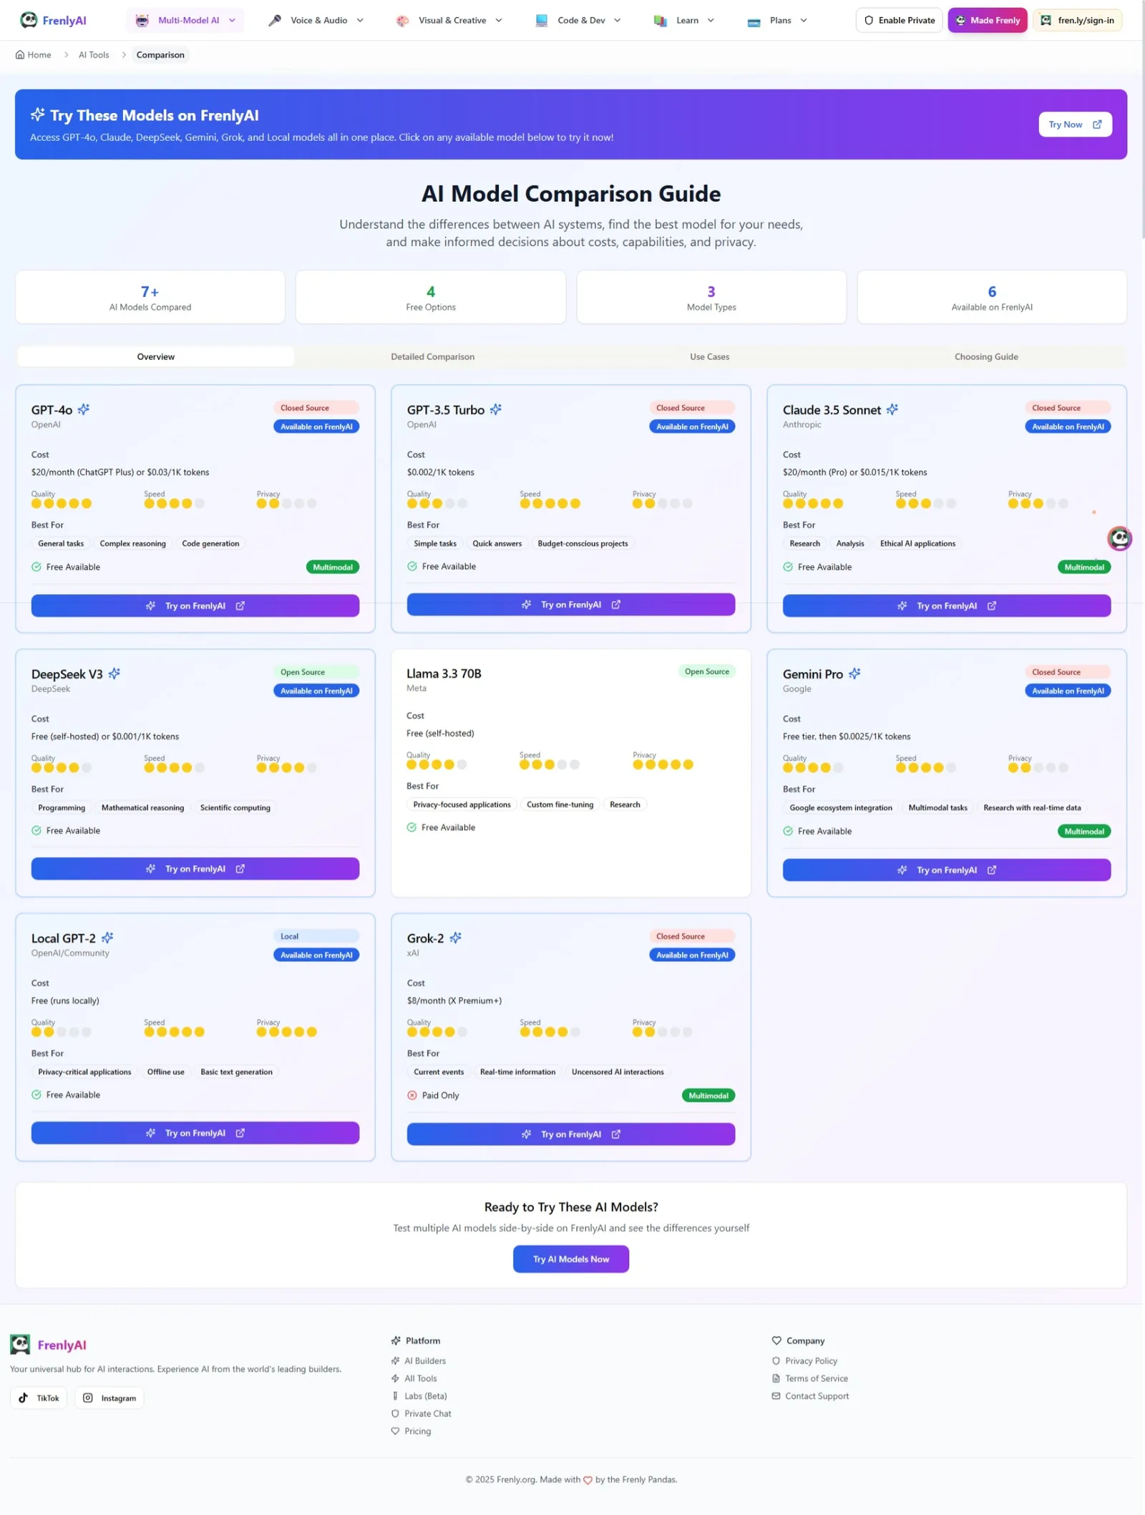Screen dimensions: 1145x1515
Task: Expand the Visual & Creative dropdown chevron
Action: (499, 20)
